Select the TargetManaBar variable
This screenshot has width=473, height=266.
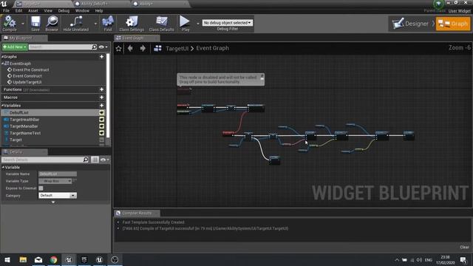(24, 126)
